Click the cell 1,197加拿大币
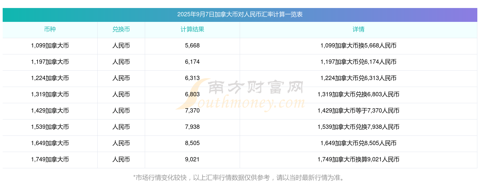This screenshot has height=192, width=480. (50, 62)
